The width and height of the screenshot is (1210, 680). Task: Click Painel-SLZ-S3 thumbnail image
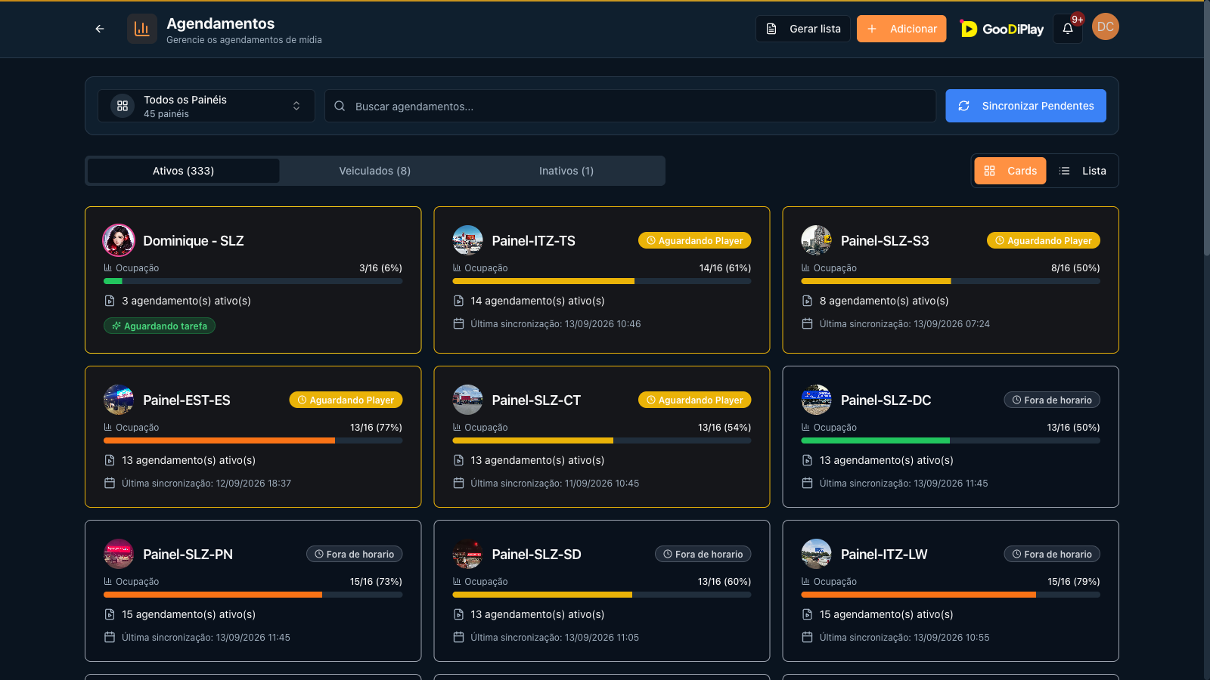coord(816,240)
